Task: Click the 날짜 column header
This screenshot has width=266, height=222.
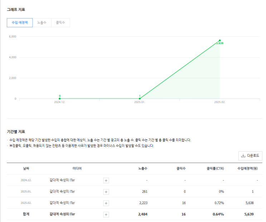Action: point(26,168)
